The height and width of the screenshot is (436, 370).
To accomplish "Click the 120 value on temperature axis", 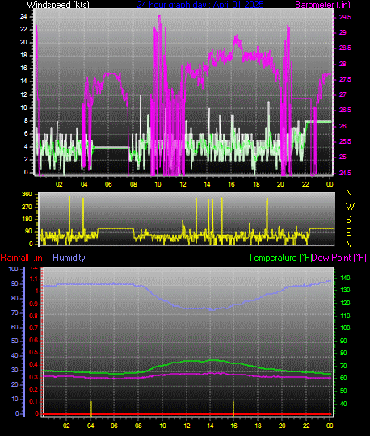I will [345, 303].
